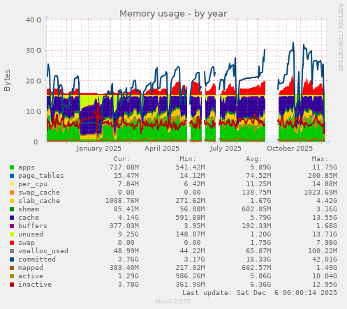The image size is (347, 309).
Task: Click the 'page_tables' legend label
Action: pos(41,176)
